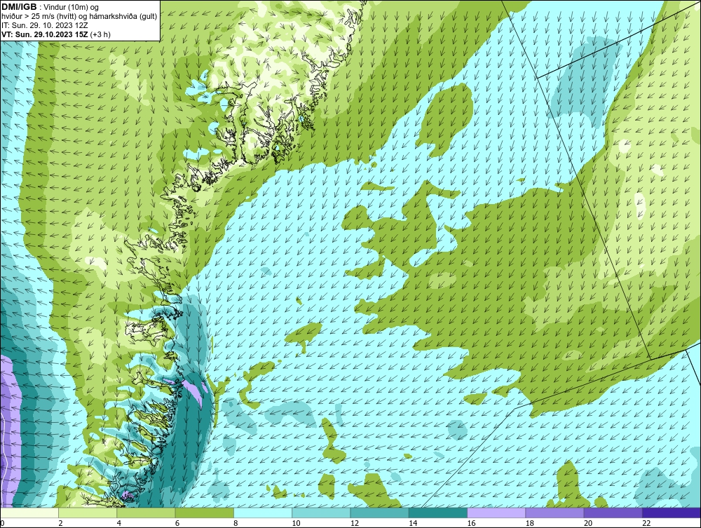This screenshot has width=701, height=528.
Task: Click the 10–12 m/s turquoise legend swatch
Action: (321, 513)
